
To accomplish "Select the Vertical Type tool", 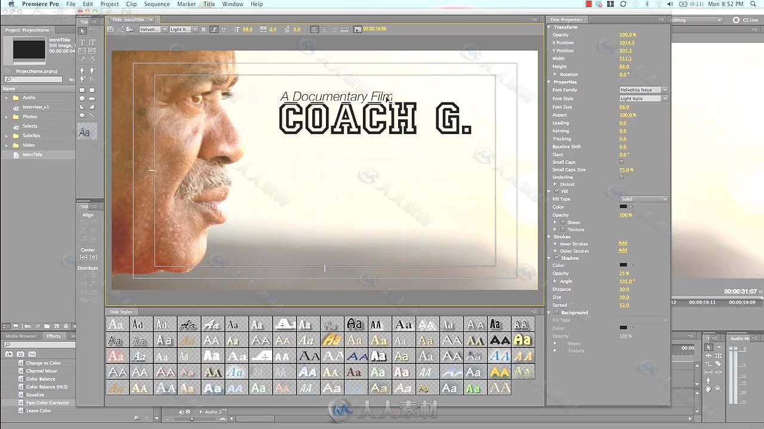I will point(92,42).
